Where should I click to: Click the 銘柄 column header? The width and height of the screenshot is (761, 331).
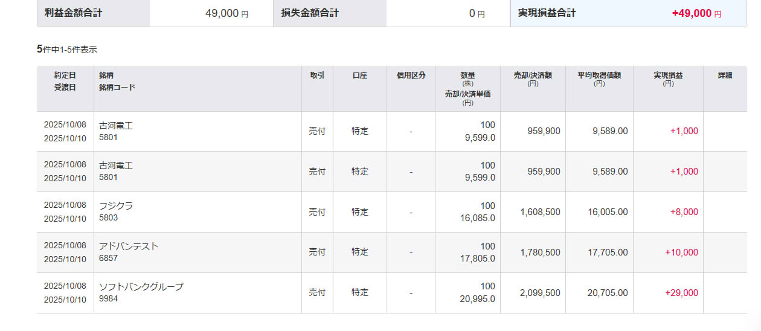[106, 76]
